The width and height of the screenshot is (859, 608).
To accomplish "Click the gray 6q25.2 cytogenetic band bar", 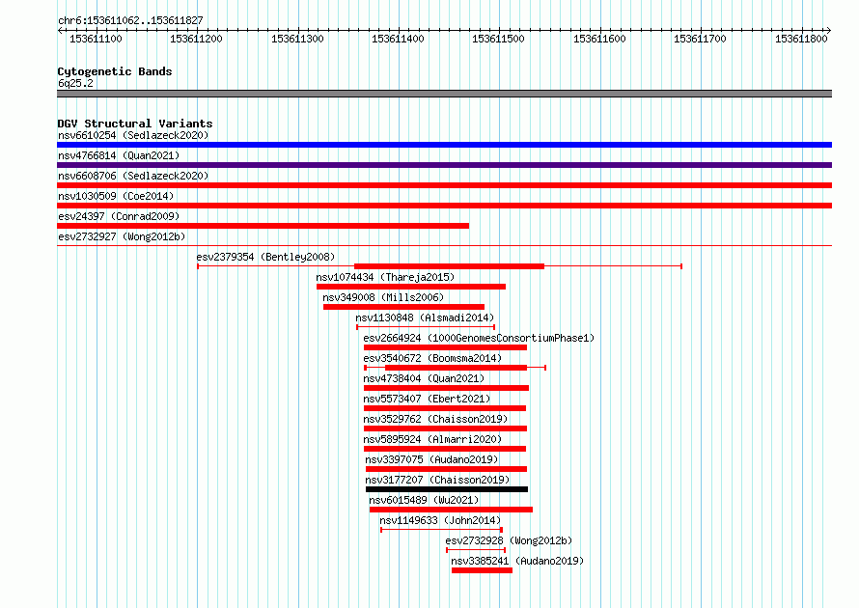I will (x=444, y=94).
